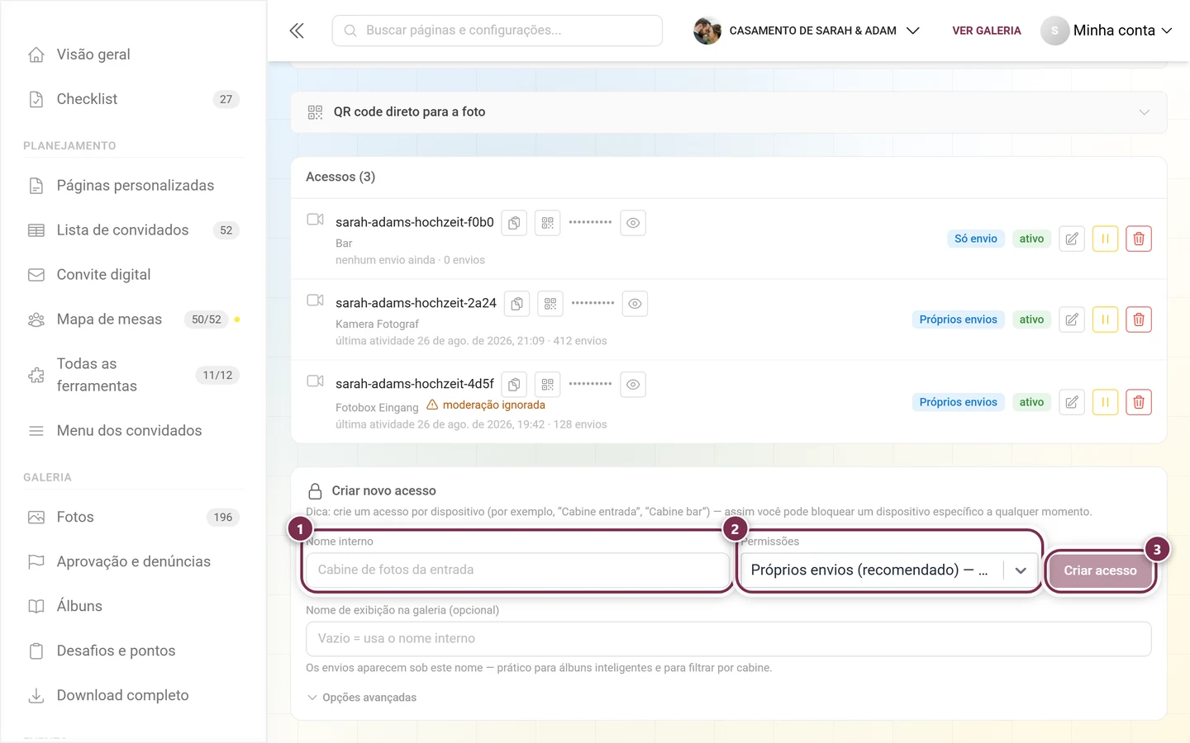Edit the Fotobox Eingang access
Viewport: 1190px width, 743px height.
[x=1072, y=402]
